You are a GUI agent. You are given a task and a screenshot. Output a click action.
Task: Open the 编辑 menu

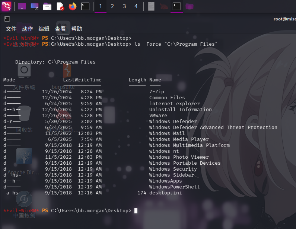(44, 29)
